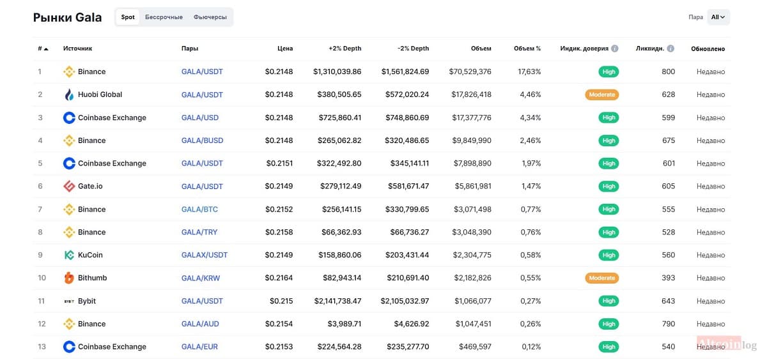The image size is (767, 359).
Task: Click the KuCoin source name
Action: [x=90, y=255]
